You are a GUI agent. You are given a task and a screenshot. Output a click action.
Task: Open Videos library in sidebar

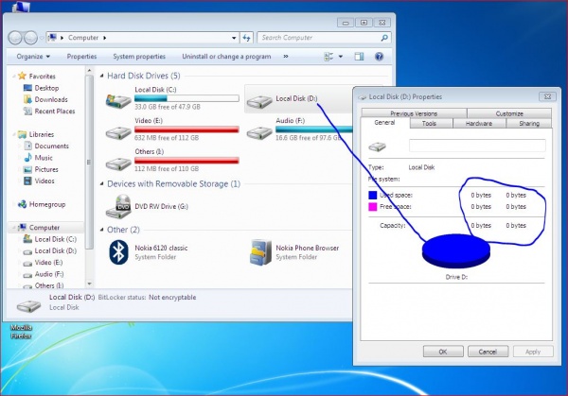click(44, 181)
